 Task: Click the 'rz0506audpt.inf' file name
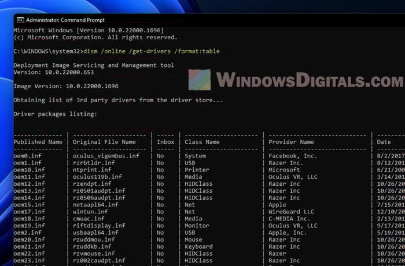coord(99,197)
